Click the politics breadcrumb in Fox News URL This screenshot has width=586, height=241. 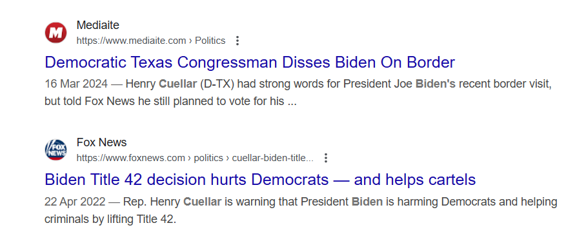[208, 158]
